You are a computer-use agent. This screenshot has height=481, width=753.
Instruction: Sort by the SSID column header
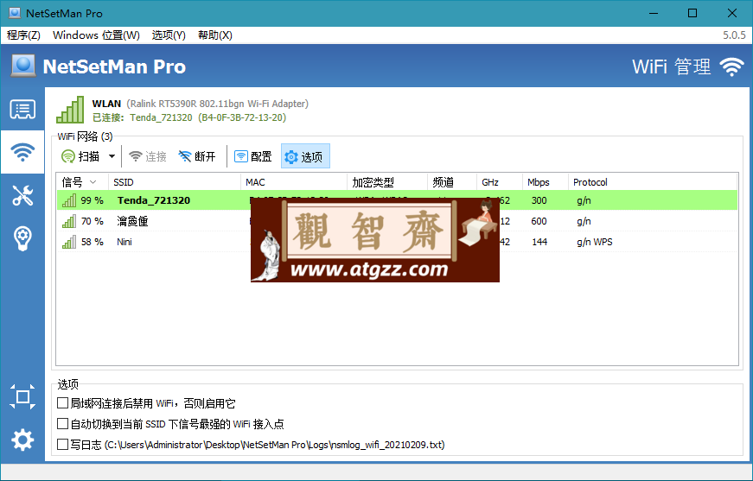[x=175, y=182]
